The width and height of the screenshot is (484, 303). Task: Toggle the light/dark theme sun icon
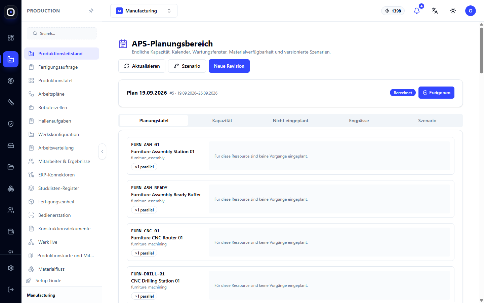[453, 11]
